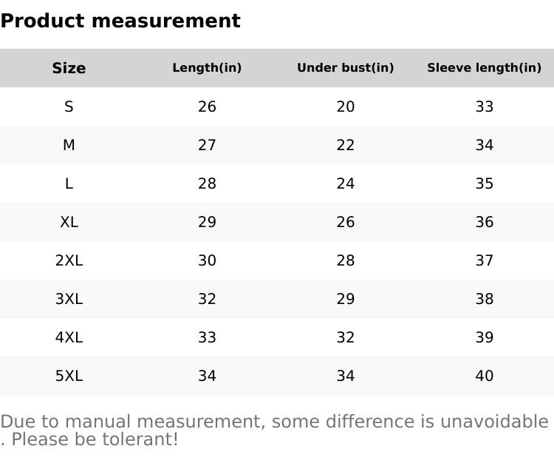Click the under bust value for size M
This screenshot has width=554, height=466.
click(345, 145)
